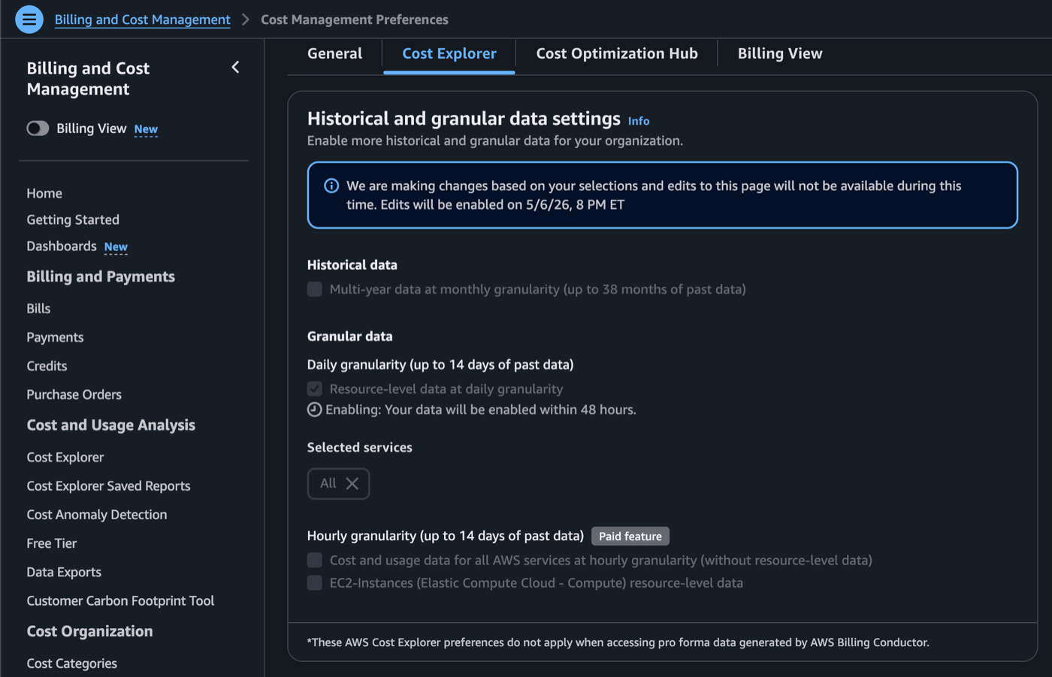Switch to the General tab
The width and height of the screenshot is (1052, 677).
(335, 54)
